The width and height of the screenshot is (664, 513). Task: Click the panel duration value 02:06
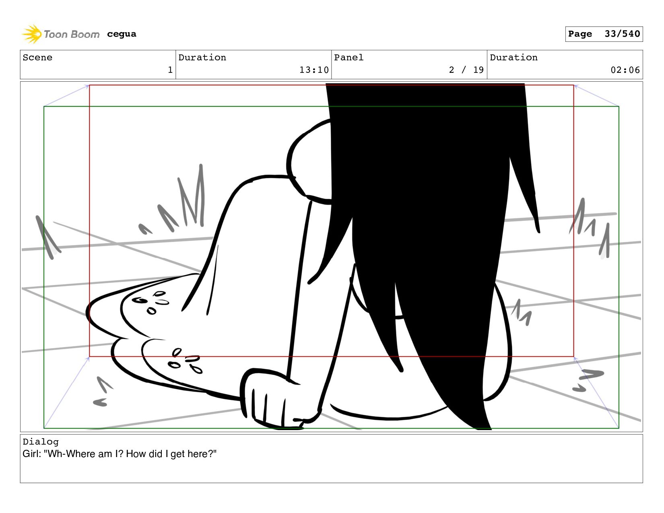(x=625, y=70)
